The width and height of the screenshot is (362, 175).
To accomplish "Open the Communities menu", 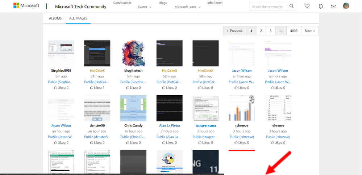I will tap(122, 3).
